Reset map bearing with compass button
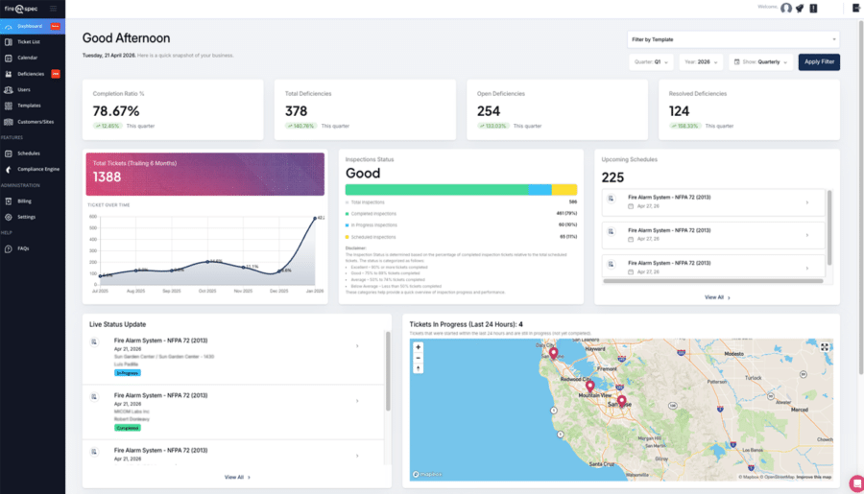Screen dimensions: 864x494 pyautogui.click(x=418, y=369)
